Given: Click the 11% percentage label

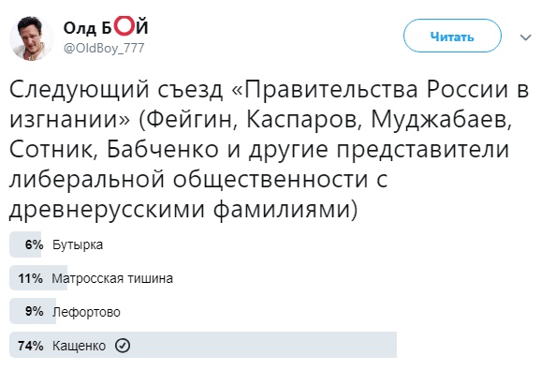Looking at the screenshot, I should (31, 278).
